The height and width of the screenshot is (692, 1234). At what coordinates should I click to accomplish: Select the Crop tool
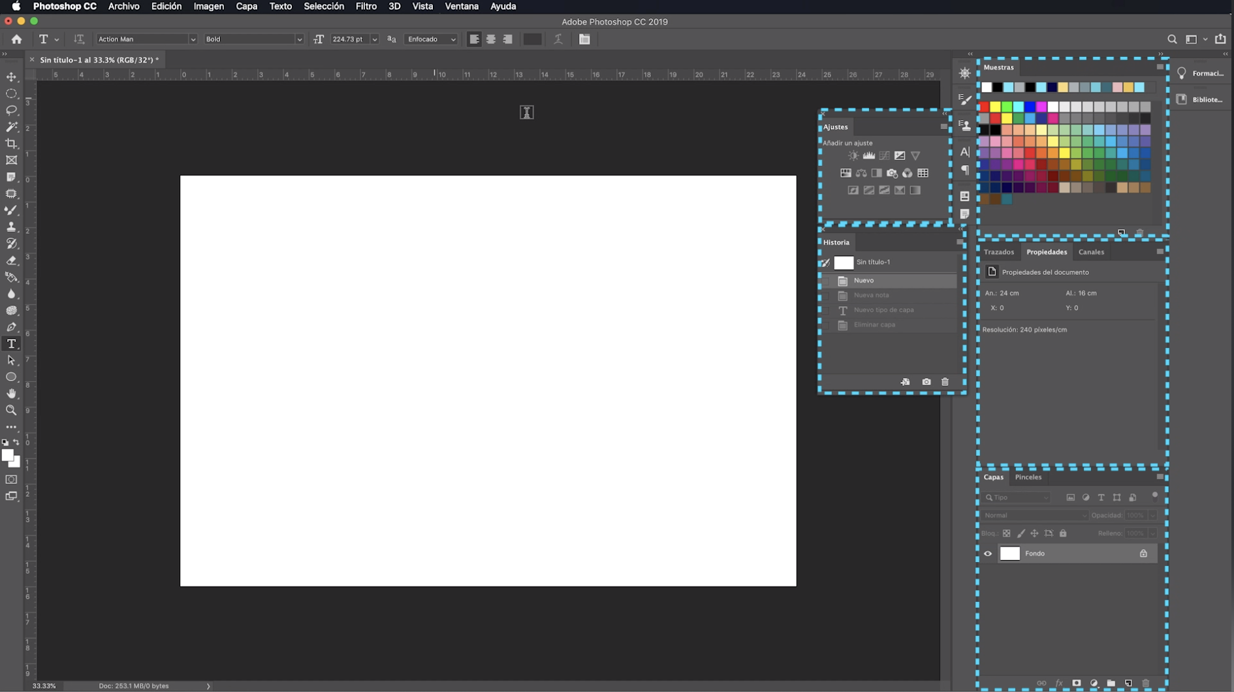coord(11,144)
